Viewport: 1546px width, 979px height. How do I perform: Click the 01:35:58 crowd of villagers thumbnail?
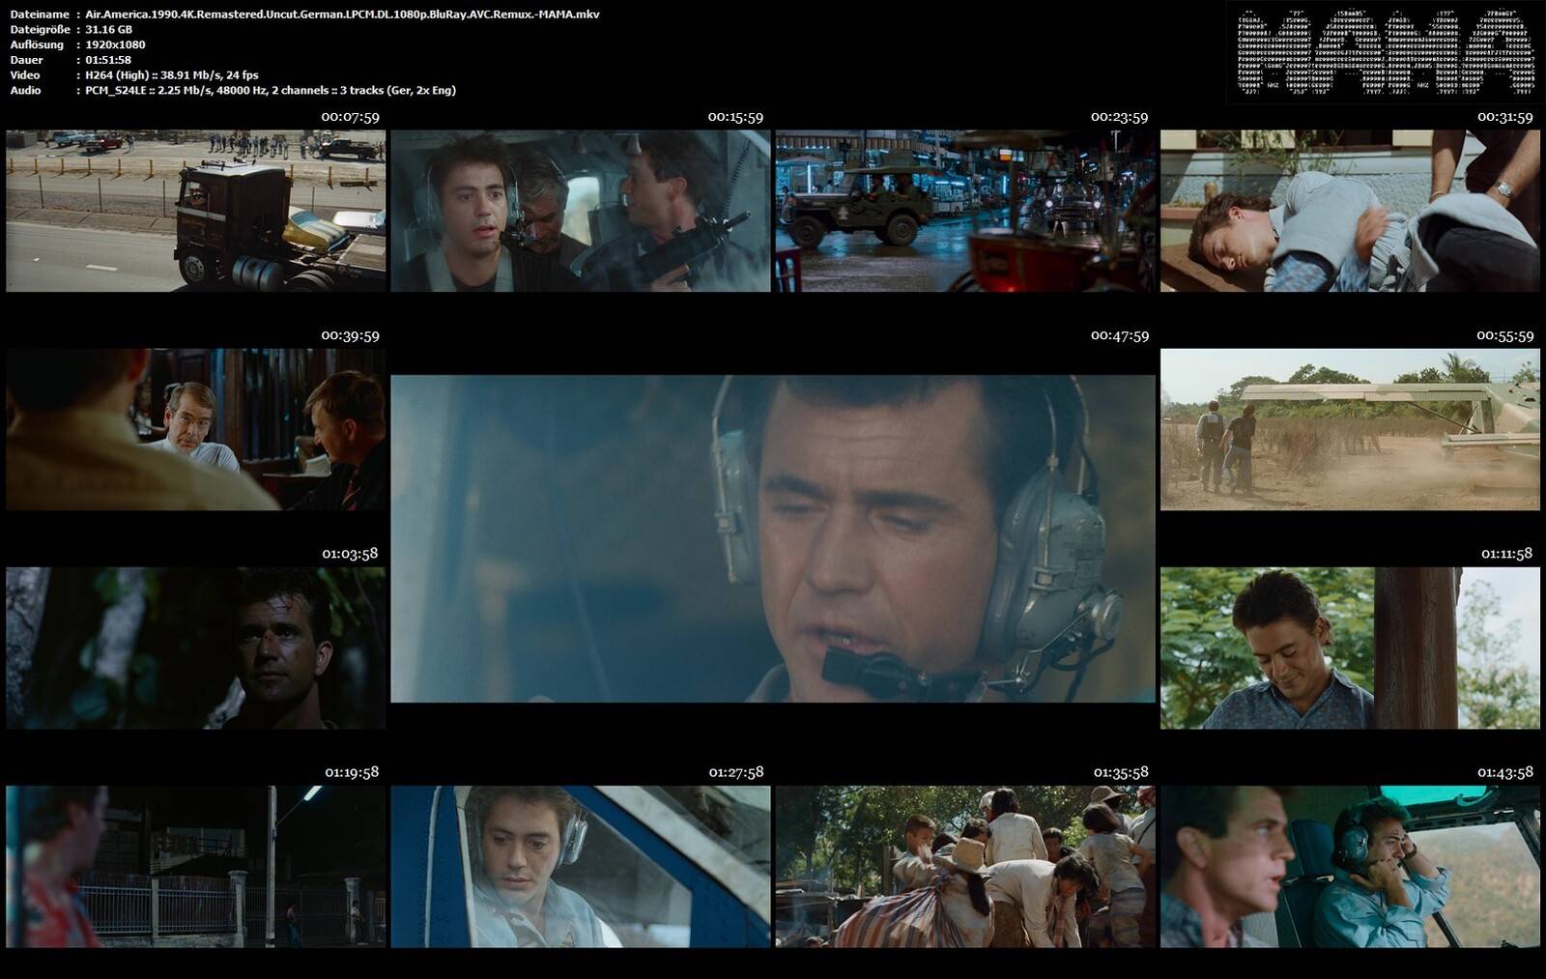965,866
